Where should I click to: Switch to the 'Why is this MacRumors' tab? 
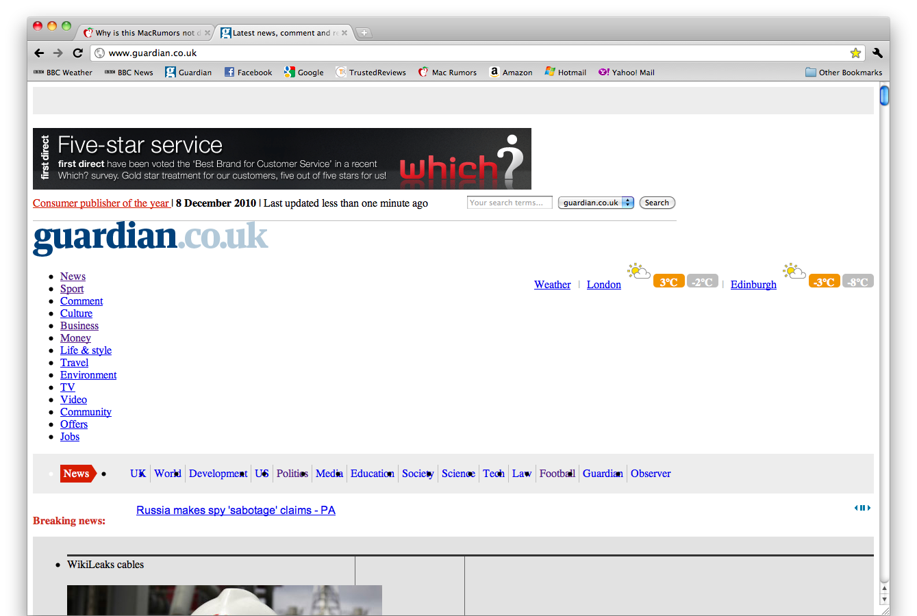tap(144, 33)
